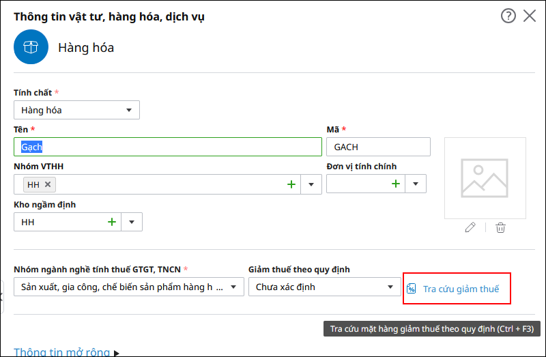The image size is (546, 357).
Task: Remove the HH tag from Nhóm VTHH
Action: pyautogui.click(x=48, y=184)
